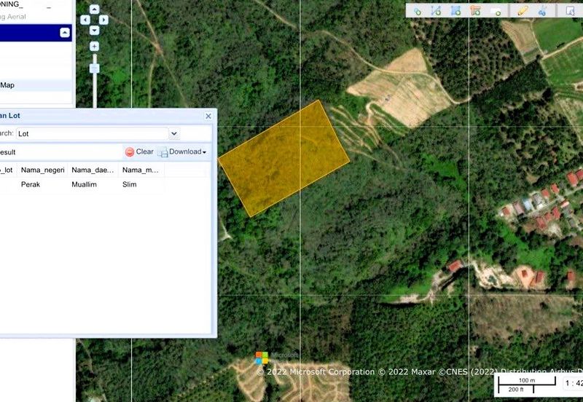This screenshot has width=583, height=402.
Task: Sort by the Nama_negeri column header
Action: pyautogui.click(x=42, y=170)
